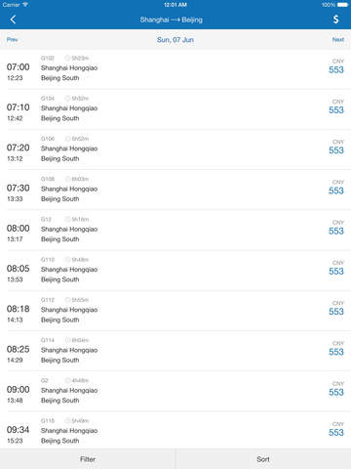The height and width of the screenshot is (469, 351).
Task: Go to the next day with Next
Action: pyautogui.click(x=338, y=40)
